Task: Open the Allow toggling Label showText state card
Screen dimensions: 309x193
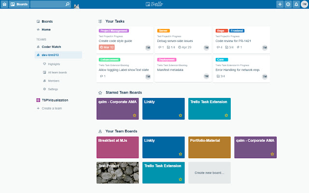Action: [x=124, y=70]
